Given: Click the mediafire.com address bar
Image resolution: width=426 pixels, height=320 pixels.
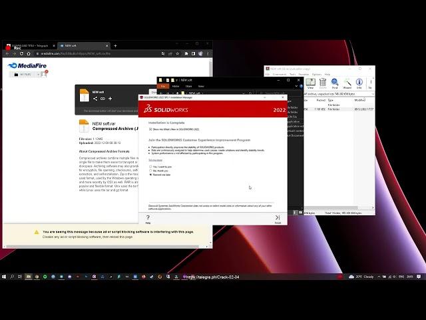Looking at the screenshot, I should pos(98,53).
